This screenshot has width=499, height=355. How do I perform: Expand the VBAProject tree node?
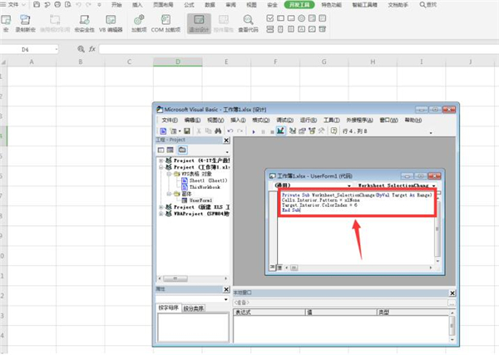click(x=160, y=214)
